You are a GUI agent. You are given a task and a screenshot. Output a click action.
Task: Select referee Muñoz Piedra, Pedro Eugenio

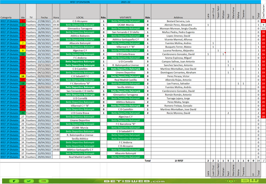(178, 32)
